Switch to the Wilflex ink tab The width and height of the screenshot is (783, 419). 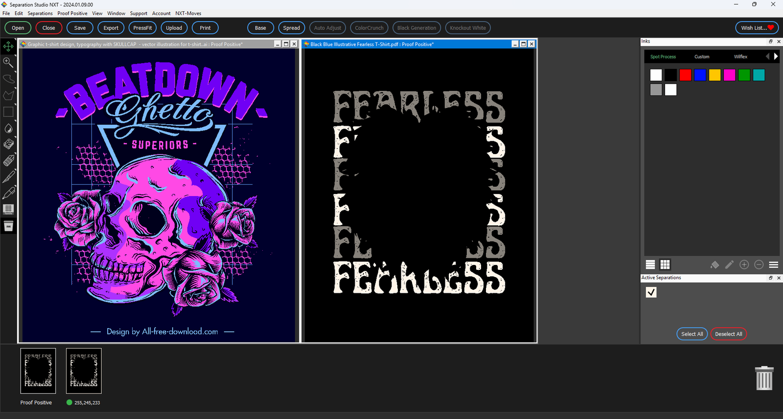coord(740,57)
